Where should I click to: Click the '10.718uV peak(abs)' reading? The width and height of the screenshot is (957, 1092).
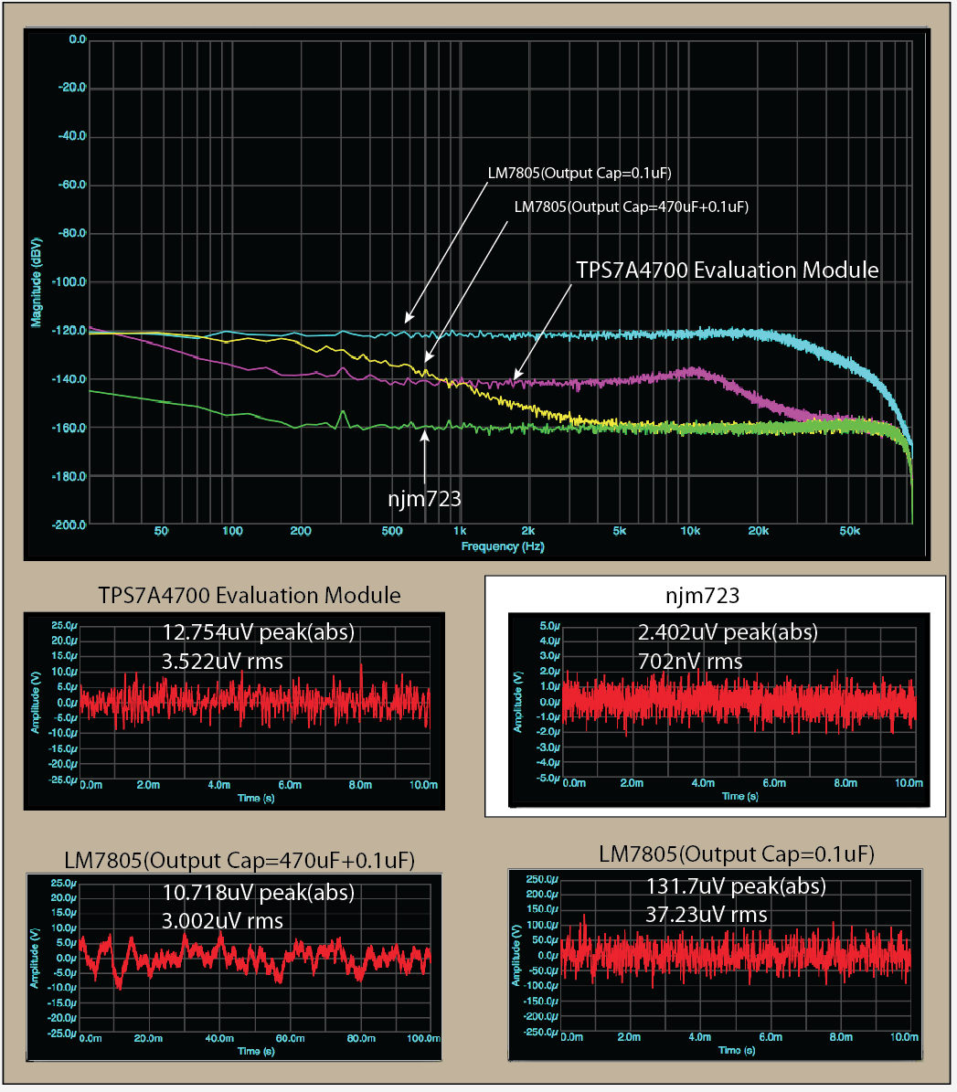point(259,893)
